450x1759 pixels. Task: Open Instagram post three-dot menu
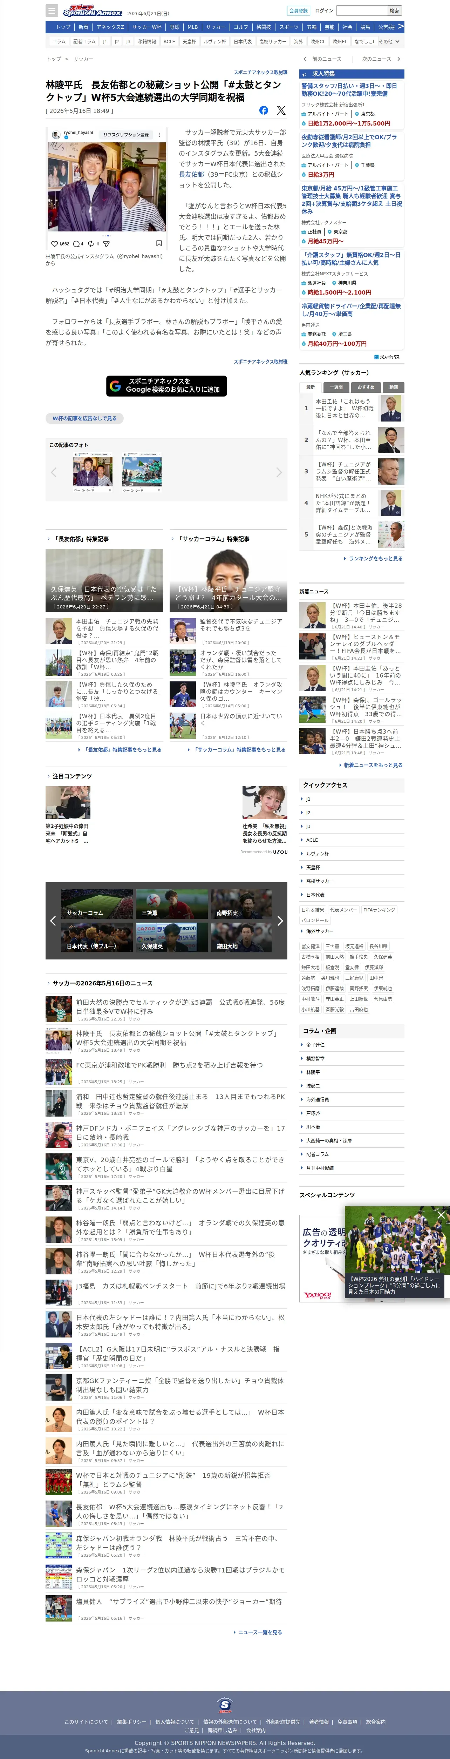(160, 135)
